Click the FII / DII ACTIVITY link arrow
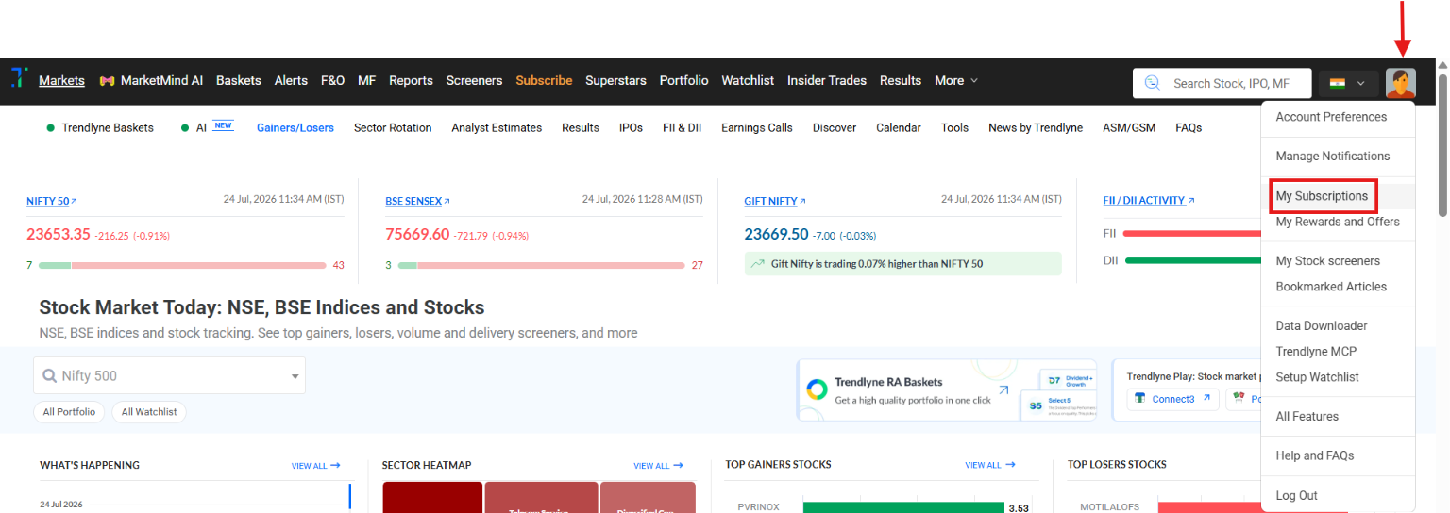The image size is (1450, 513). coord(1191,201)
